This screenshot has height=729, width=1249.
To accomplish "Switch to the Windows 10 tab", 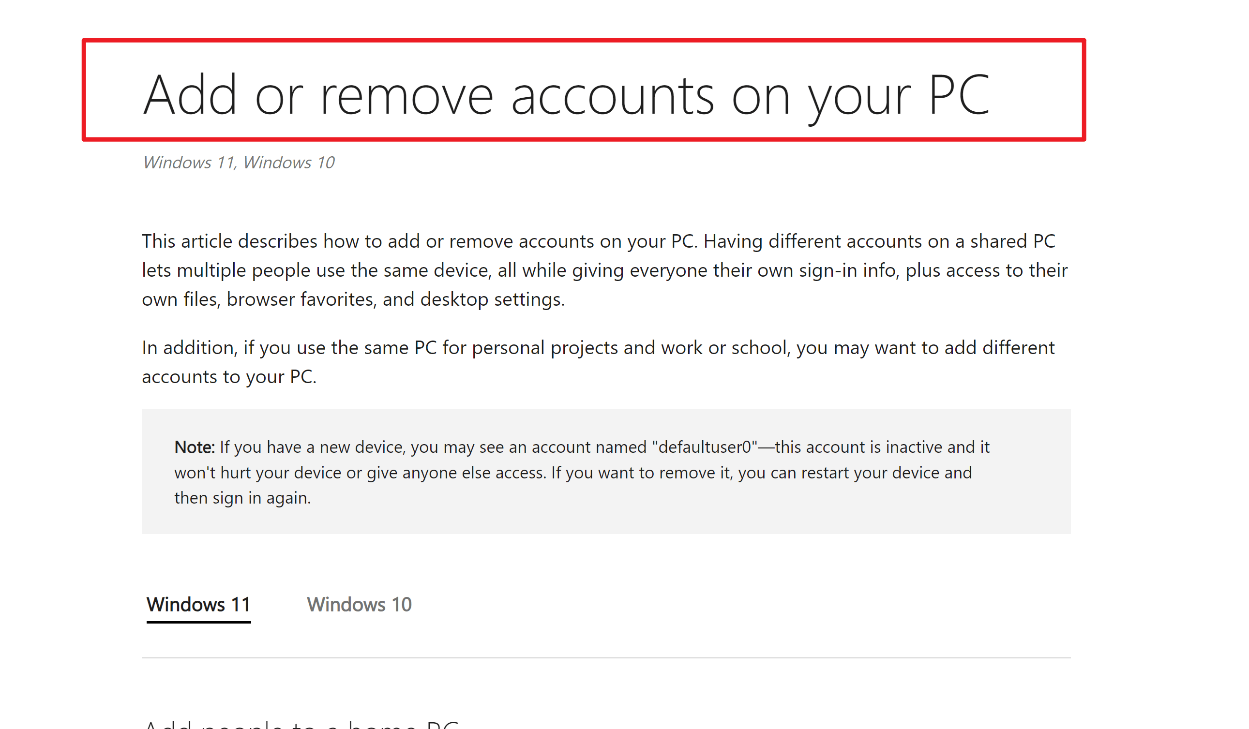I will click(360, 604).
